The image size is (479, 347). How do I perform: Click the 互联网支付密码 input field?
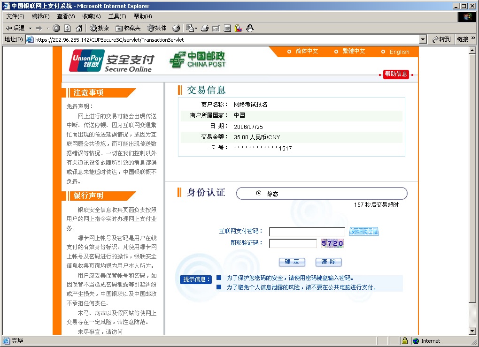pos(307,232)
